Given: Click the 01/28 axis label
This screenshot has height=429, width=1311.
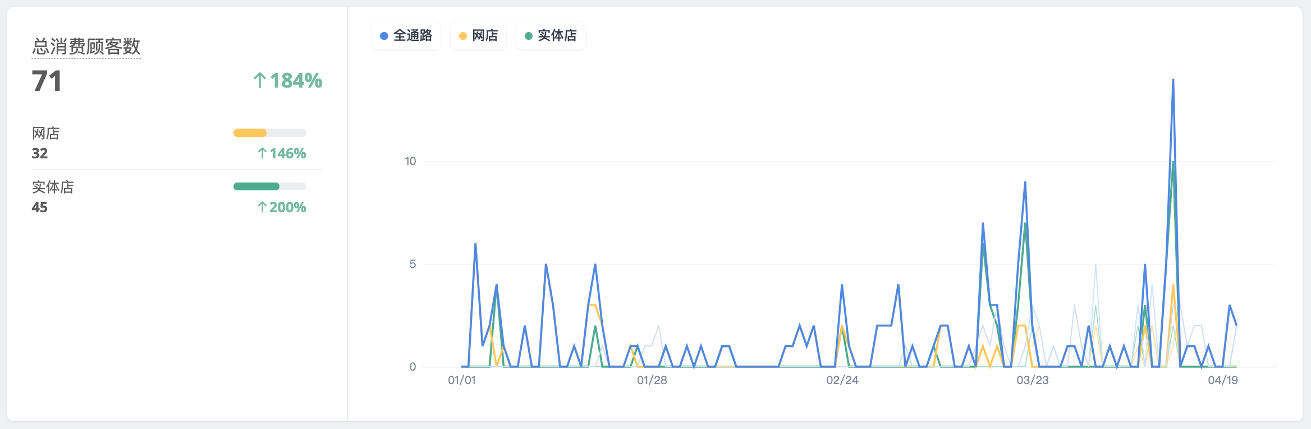Looking at the screenshot, I should click(x=652, y=380).
